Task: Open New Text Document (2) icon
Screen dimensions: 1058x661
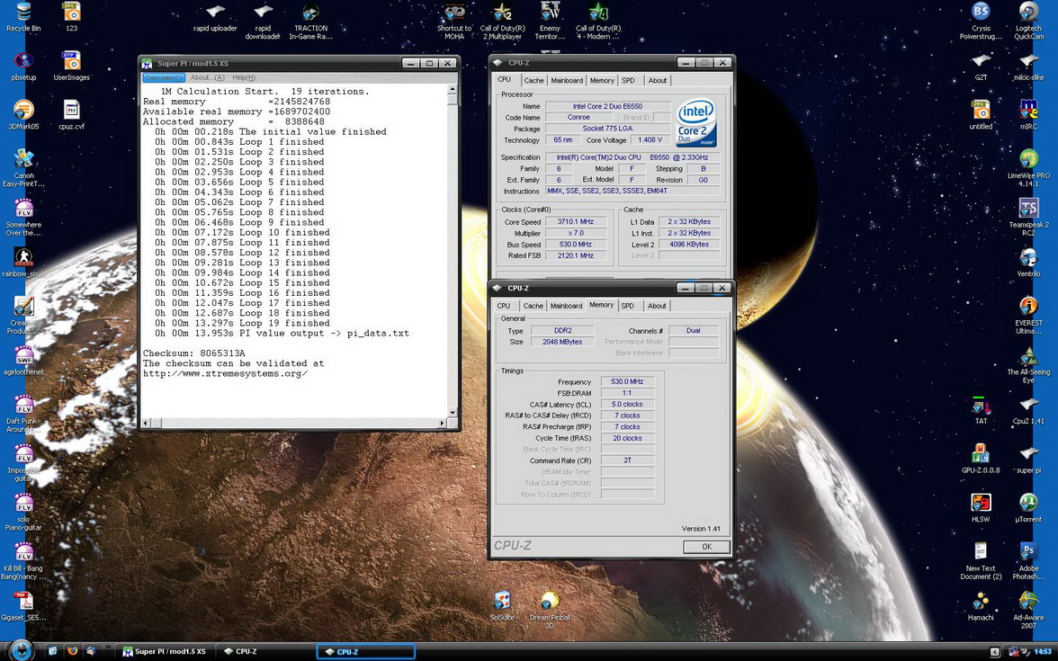Action: 981,561
